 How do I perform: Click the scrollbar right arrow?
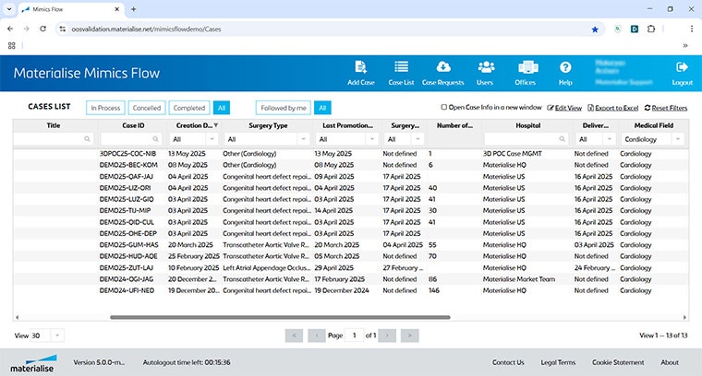click(x=684, y=318)
